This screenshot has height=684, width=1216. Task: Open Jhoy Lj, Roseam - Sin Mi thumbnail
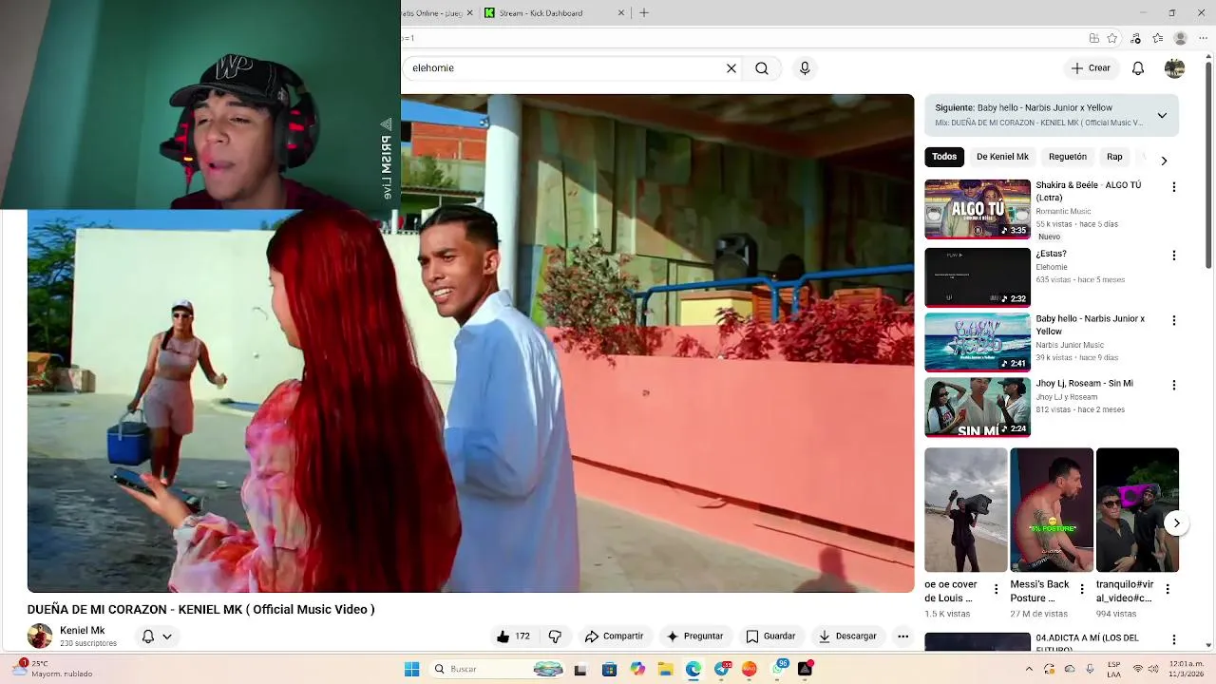pos(978,408)
